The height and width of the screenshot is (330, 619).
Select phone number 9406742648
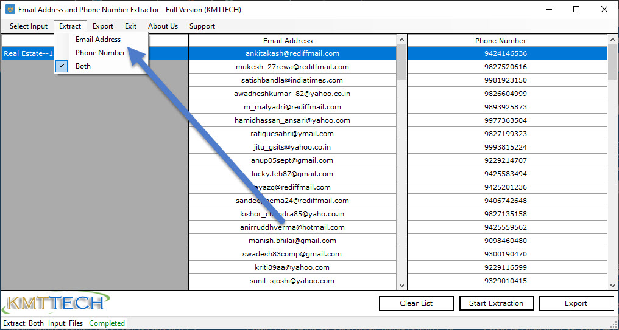click(508, 201)
